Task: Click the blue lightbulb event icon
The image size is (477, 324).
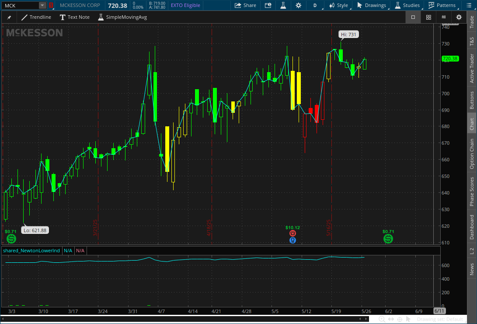Action: [292, 240]
